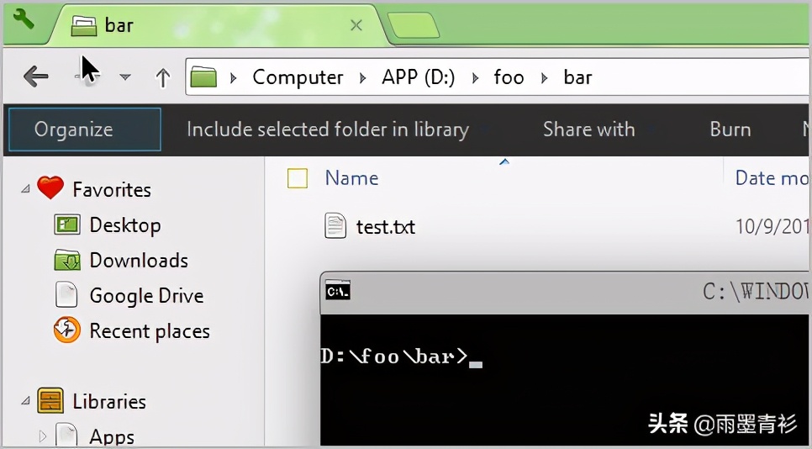Image resolution: width=812 pixels, height=449 pixels.
Task: Select Favorites in the navigation pane
Action: click(112, 189)
